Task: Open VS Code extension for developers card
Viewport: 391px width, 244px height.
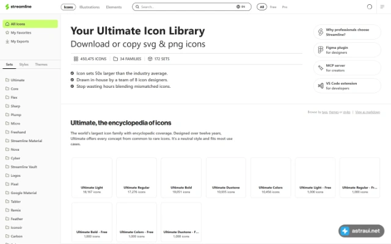Action: pyautogui.click(x=347, y=85)
